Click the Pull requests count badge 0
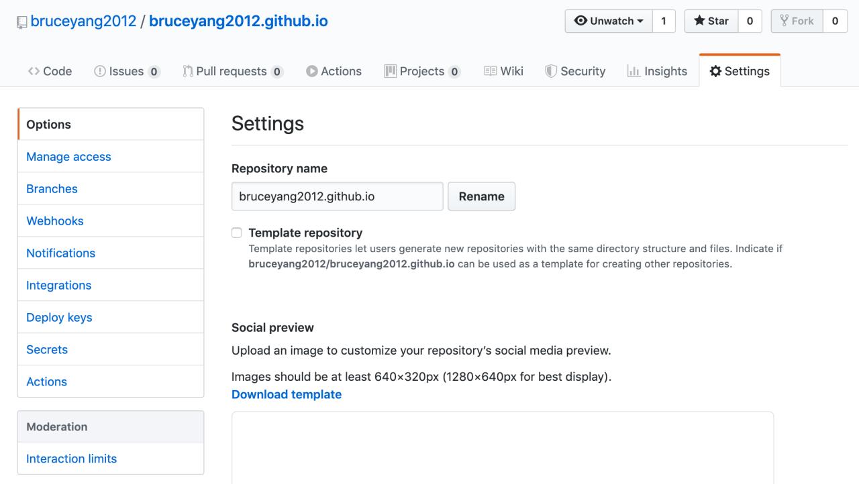 click(276, 72)
